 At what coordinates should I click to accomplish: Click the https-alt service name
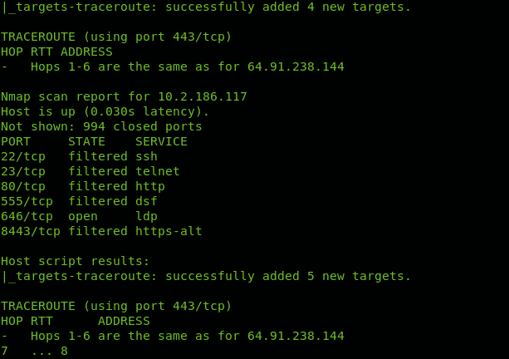(x=169, y=232)
